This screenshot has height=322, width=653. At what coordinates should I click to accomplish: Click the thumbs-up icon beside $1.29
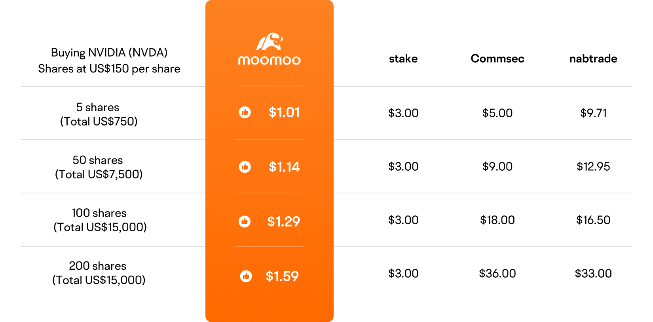pos(245,221)
